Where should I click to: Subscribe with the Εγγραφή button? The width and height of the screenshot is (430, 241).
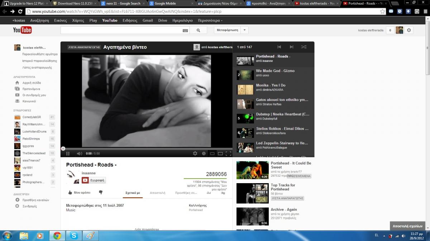pos(94,180)
